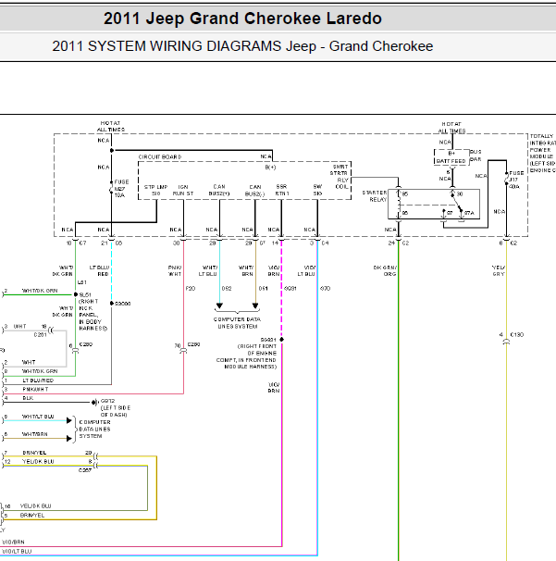Screen dimensions: 556x561
Task: Select relay terminal "30" inside the starter relay
Action: point(460,194)
